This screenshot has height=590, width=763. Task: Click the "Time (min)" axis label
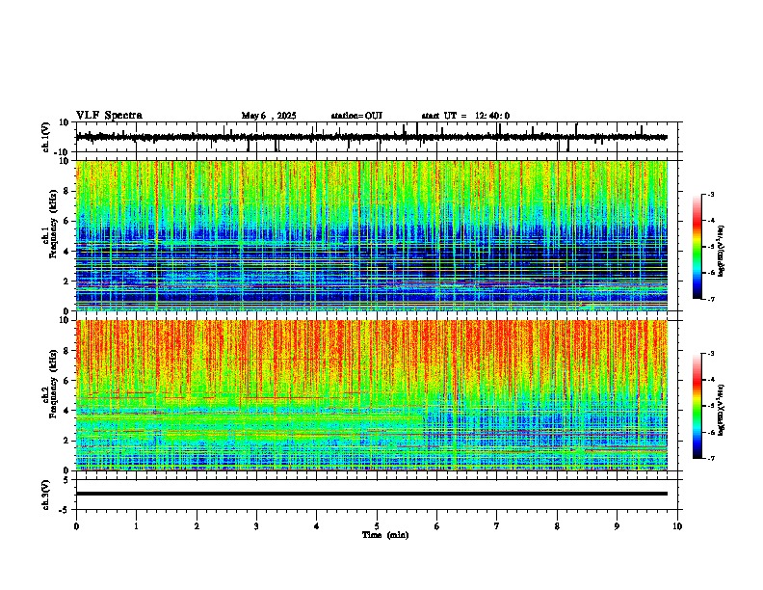tap(385, 535)
